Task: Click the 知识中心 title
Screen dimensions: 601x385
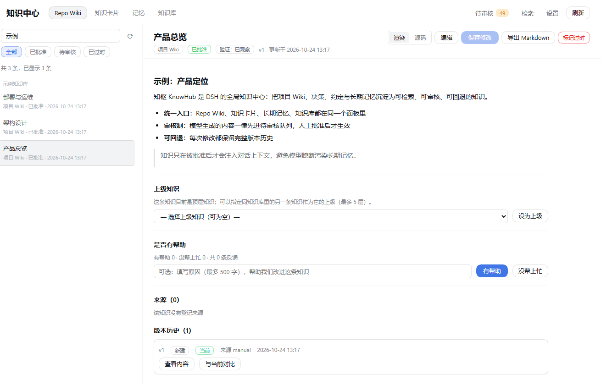Action: [x=23, y=13]
